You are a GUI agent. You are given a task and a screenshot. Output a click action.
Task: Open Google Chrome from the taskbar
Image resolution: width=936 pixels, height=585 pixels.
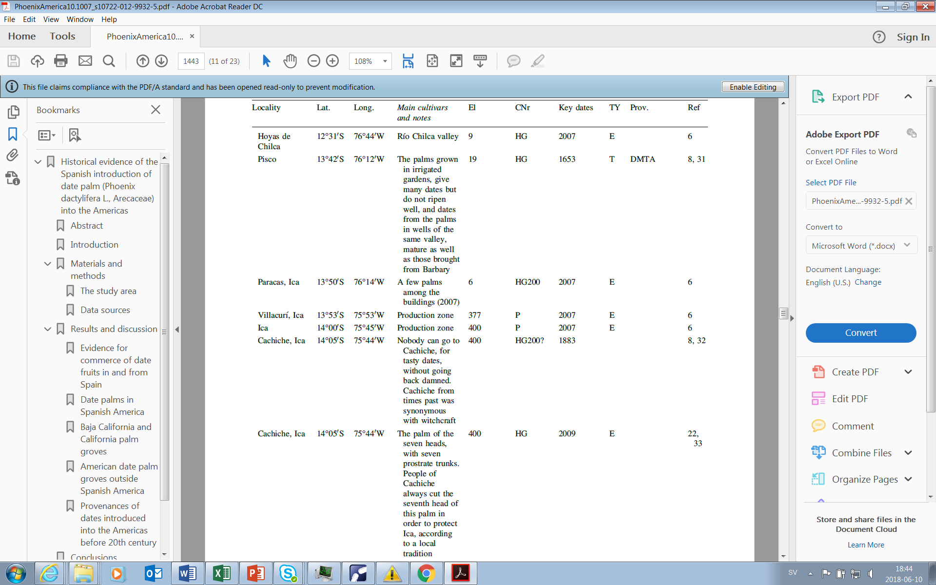coord(426,573)
